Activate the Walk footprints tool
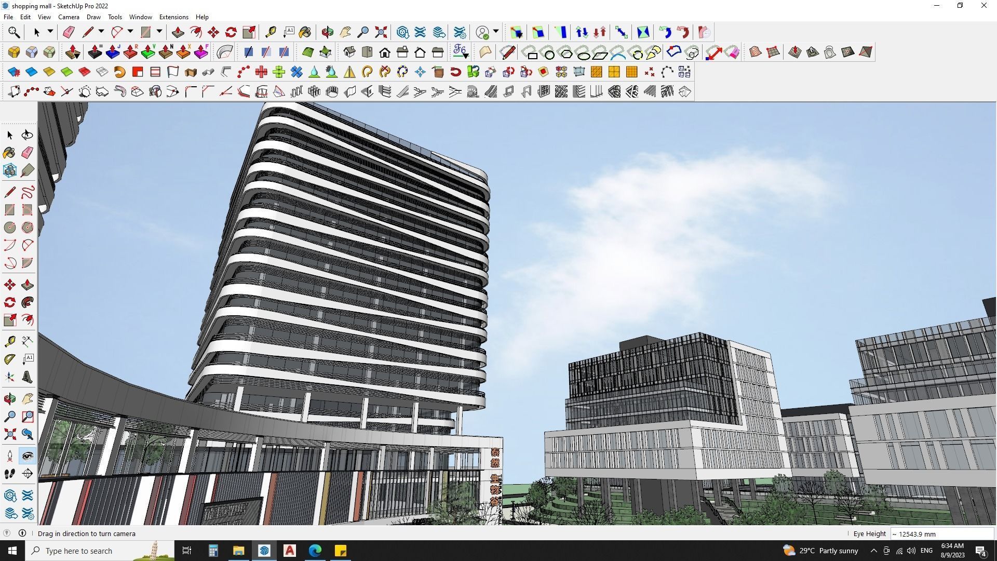The width and height of the screenshot is (997, 561). point(9,474)
